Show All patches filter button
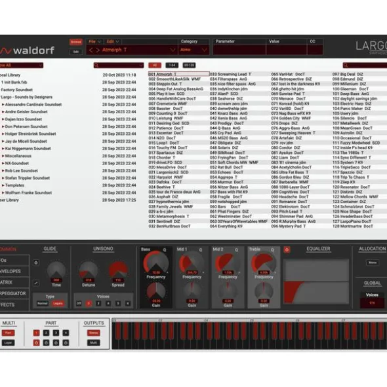The width and height of the screenshot is (387, 387). click(155, 65)
